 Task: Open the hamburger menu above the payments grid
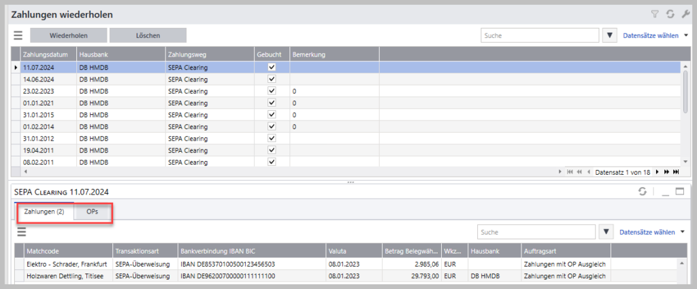(18, 35)
